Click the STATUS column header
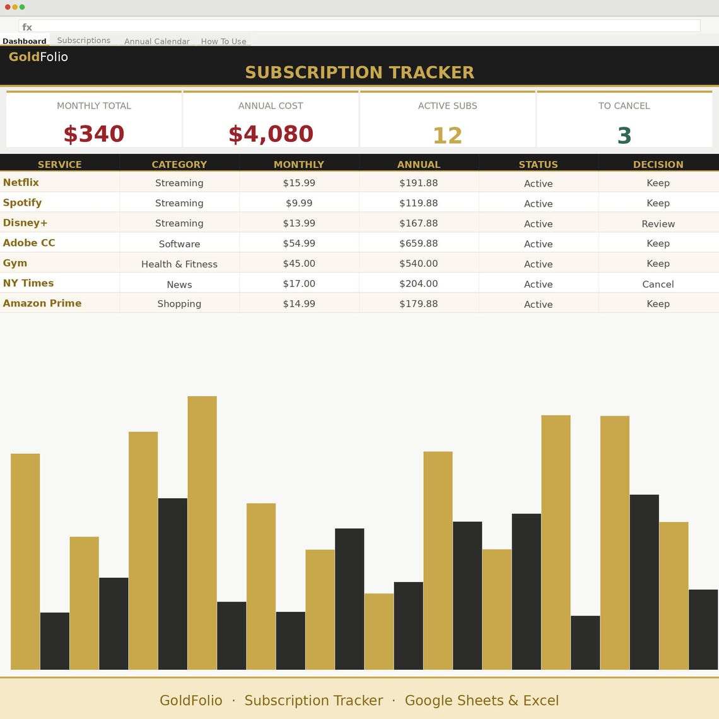 click(x=539, y=164)
